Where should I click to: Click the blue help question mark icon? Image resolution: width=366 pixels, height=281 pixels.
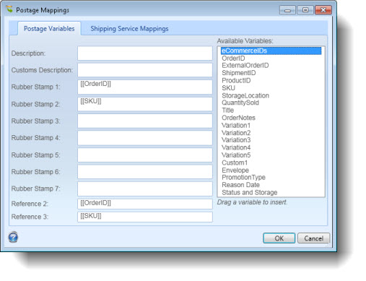point(13,237)
